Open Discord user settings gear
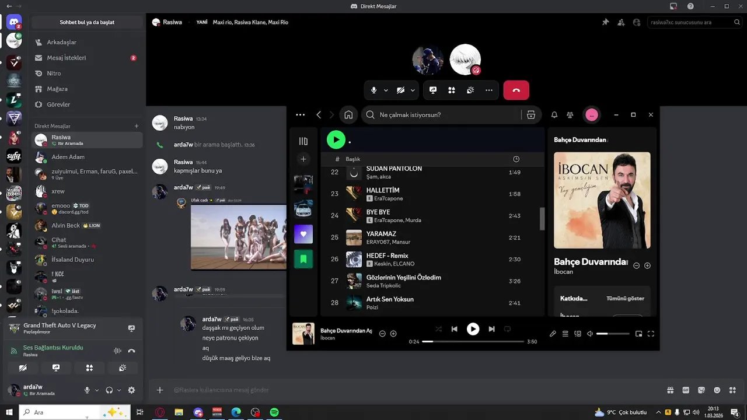The height and width of the screenshot is (420, 747). 131,390
